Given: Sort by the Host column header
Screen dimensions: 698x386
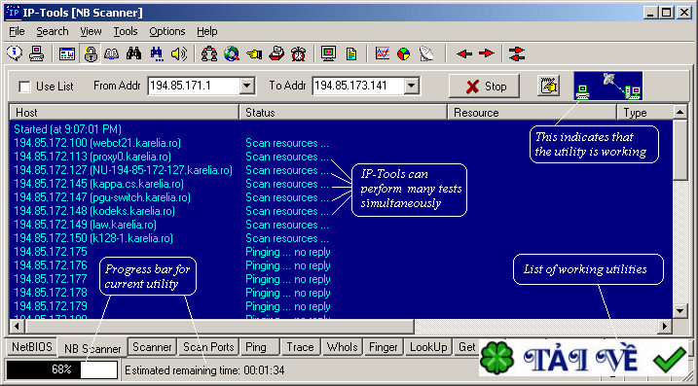Looking at the screenshot, I should 125,113.
